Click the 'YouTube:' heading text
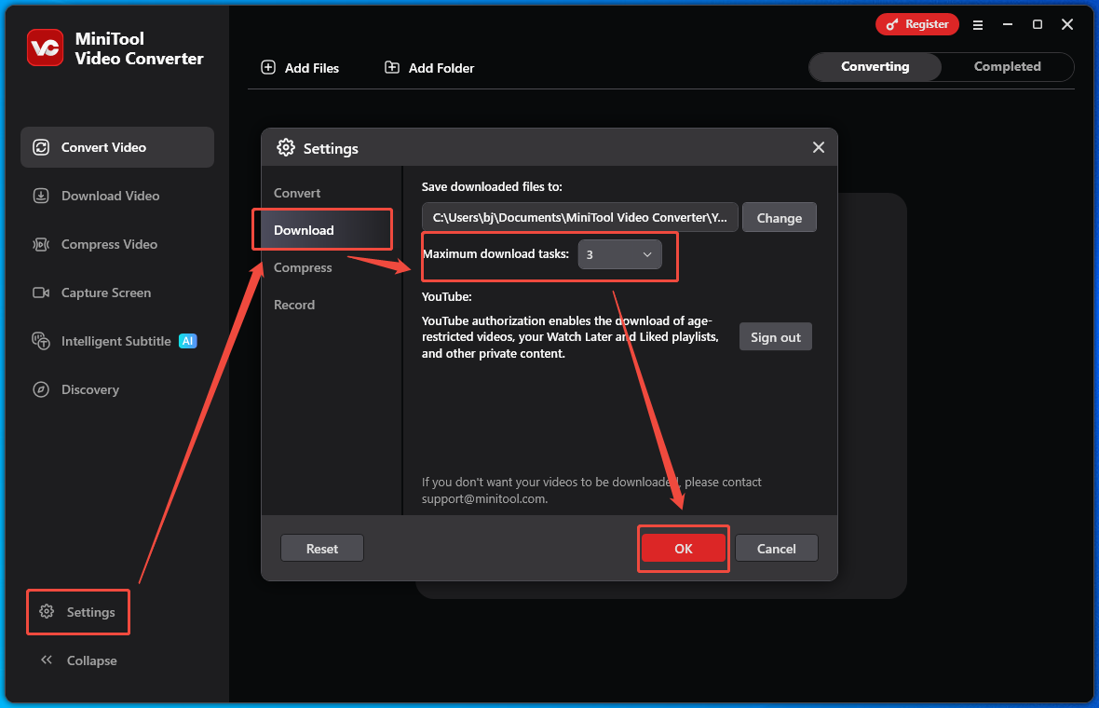This screenshot has height=708, width=1099. tap(446, 296)
